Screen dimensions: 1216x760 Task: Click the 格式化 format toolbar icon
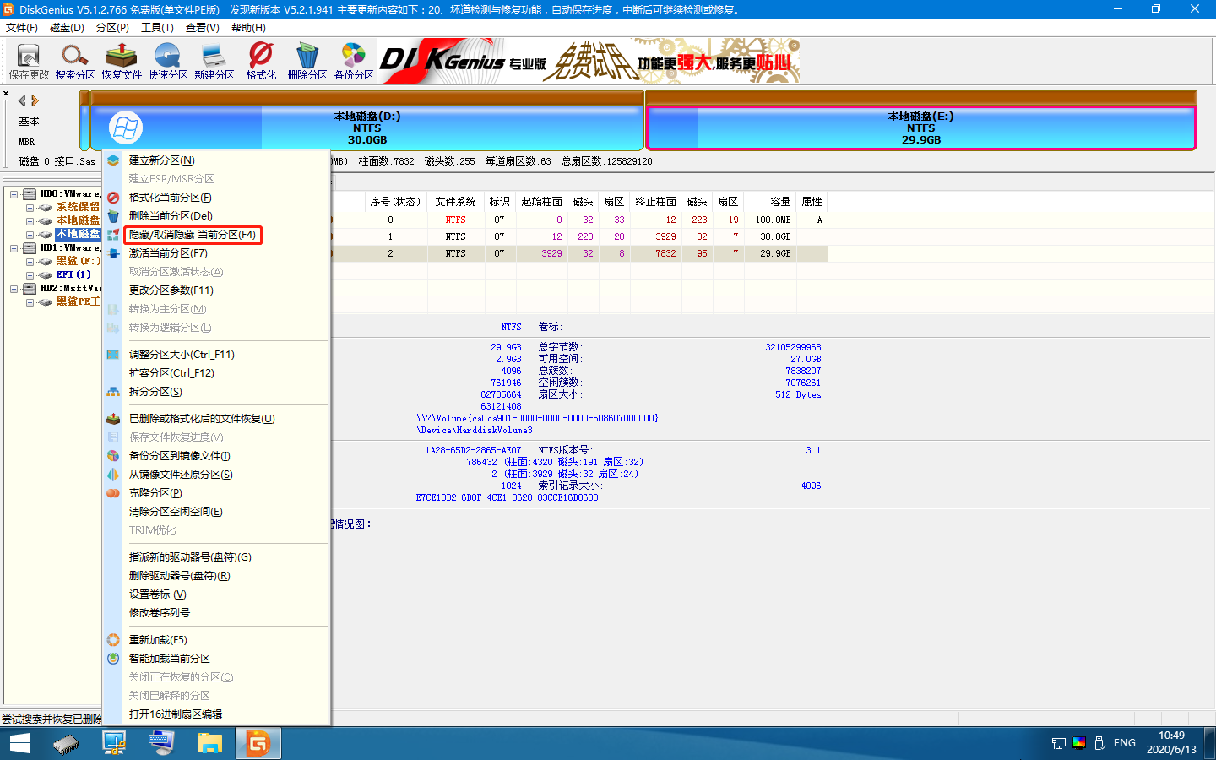[x=261, y=61]
